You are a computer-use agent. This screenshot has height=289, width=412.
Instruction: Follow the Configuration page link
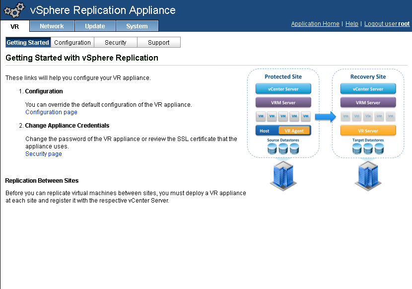pyautogui.click(x=51, y=112)
